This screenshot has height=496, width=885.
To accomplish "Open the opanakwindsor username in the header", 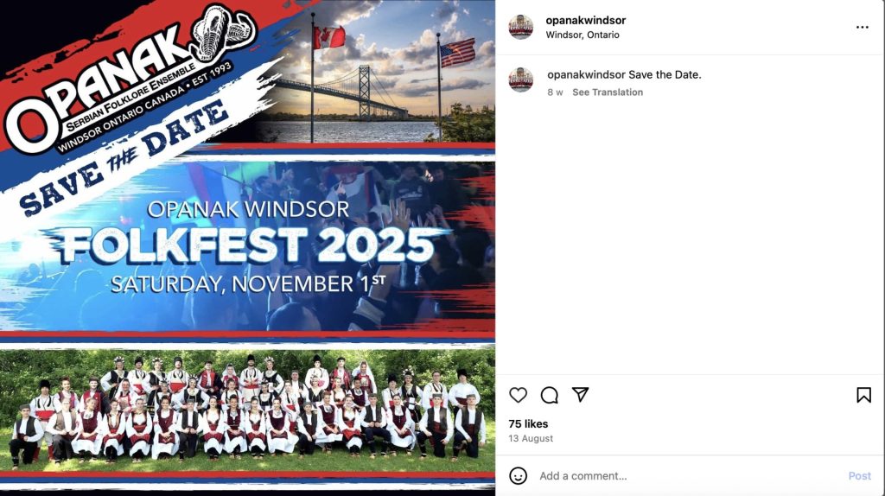I will tap(585, 21).
